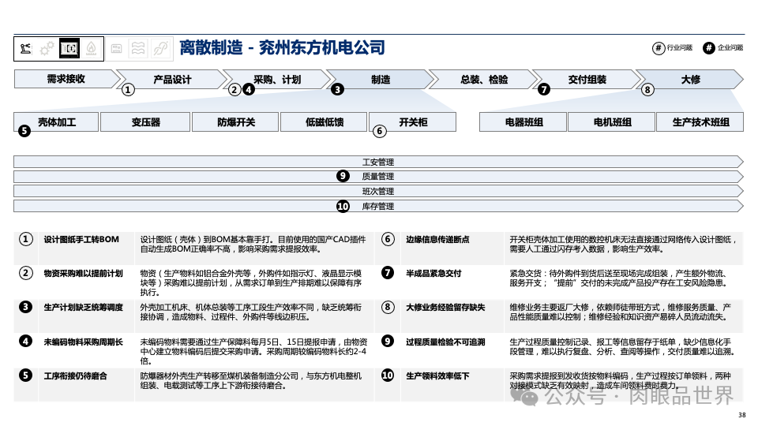Click the description starting 开关柜壳体加工使用的数控机床
Image resolution: width=758 pixels, height=426 pixels.
pyautogui.click(x=623, y=244)
